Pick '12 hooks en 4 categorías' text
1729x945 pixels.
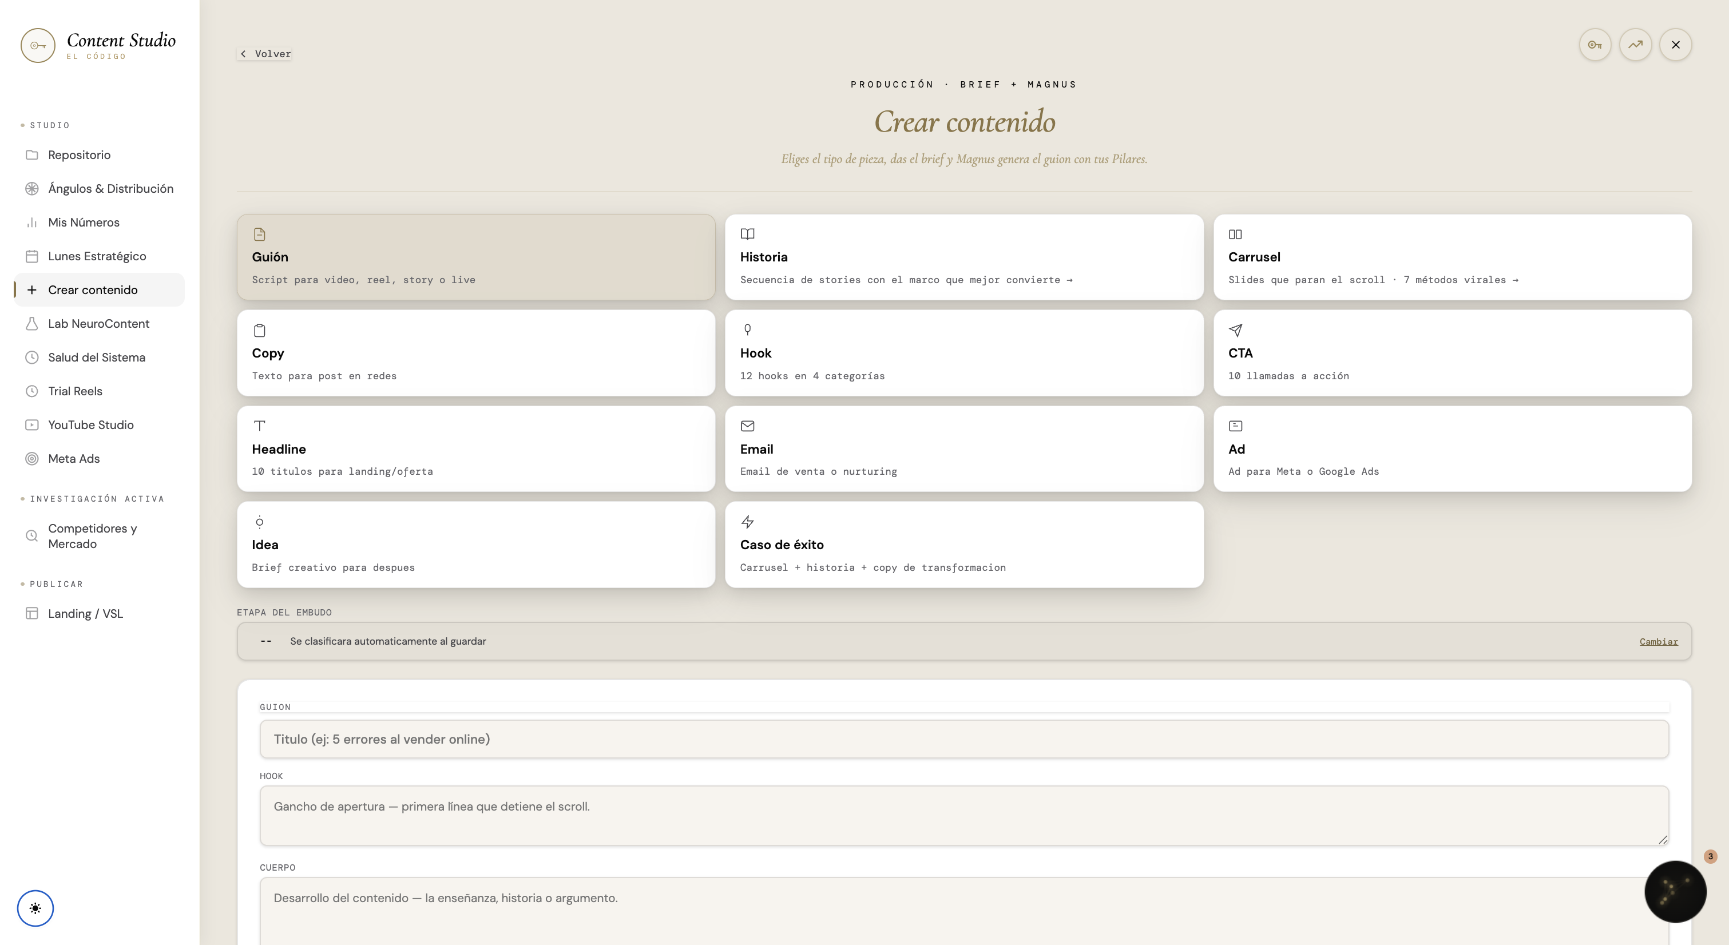tap(812, 376)
